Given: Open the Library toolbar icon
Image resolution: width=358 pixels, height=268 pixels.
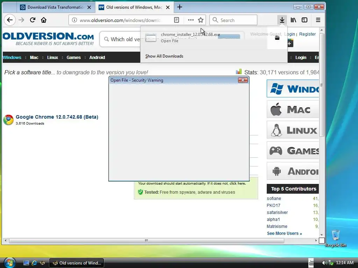Looking at the screenshot, I should pos(293,20).
